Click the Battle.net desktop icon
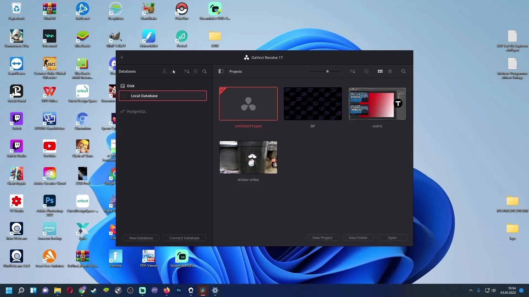Image resolution: width=529 pixels, height=297 pixels. pos(83,11)
